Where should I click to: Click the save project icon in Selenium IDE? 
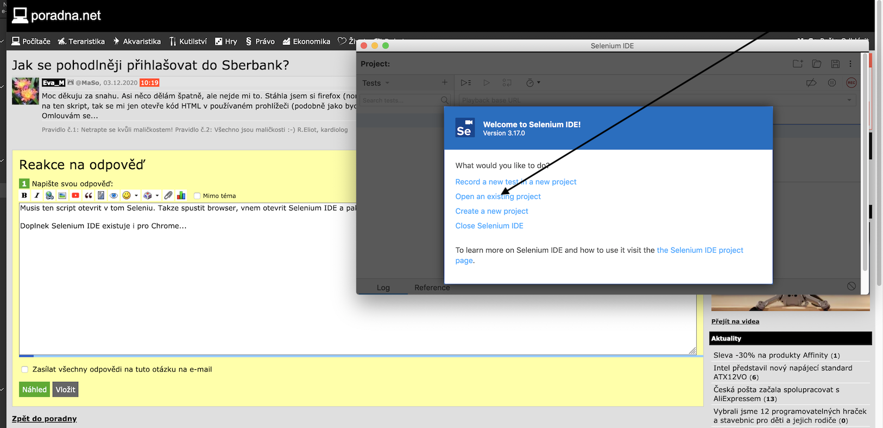[835, 63]
